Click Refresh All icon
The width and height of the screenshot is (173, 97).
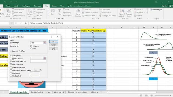click(x=30, y=13)
